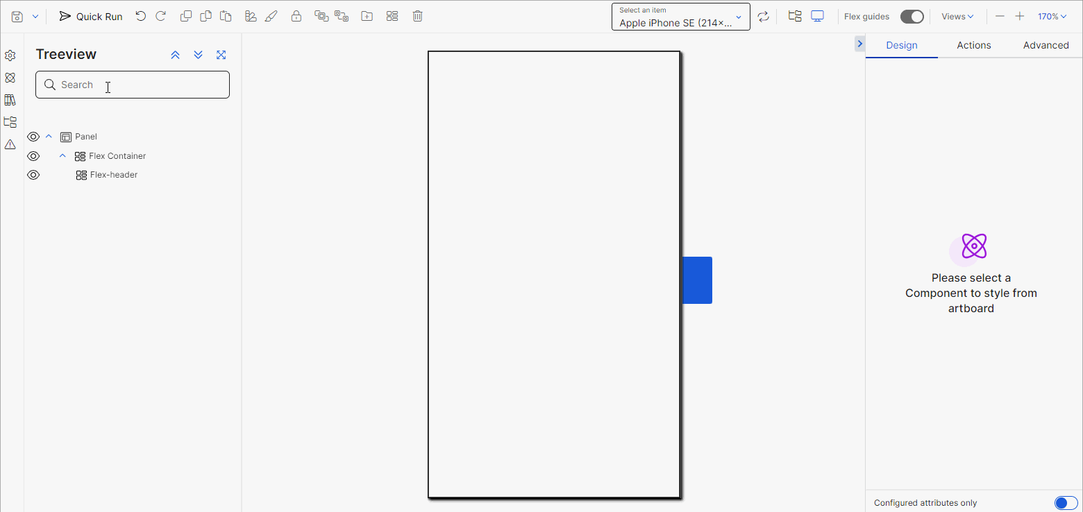Select the Brush styling icon
Viewport: 1083px width, 512px height.
click(x=271, y=15)
